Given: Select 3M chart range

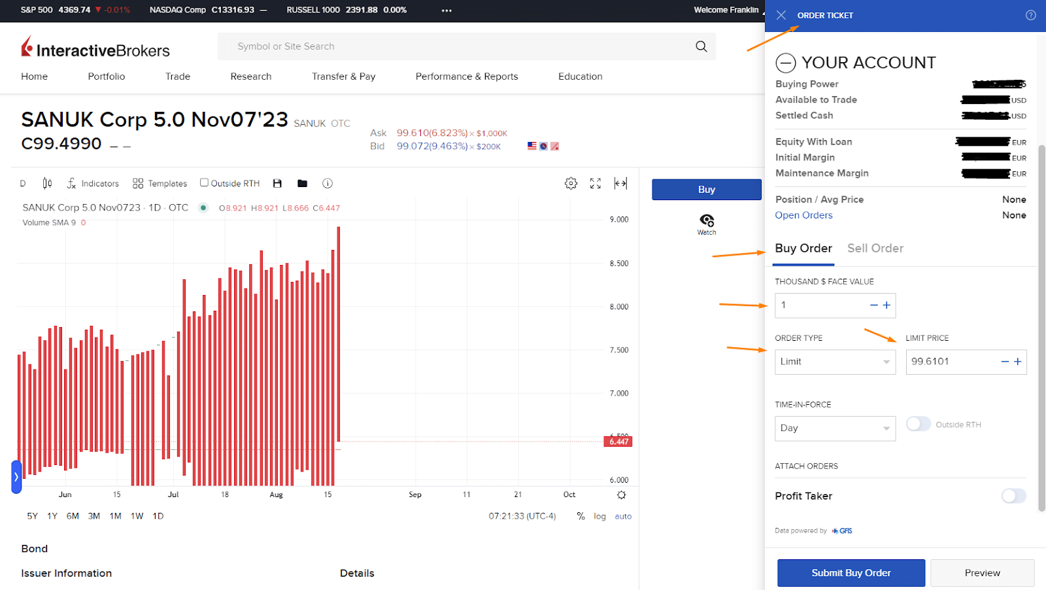Looking at the screenshot, I should [x=94, y=516].
